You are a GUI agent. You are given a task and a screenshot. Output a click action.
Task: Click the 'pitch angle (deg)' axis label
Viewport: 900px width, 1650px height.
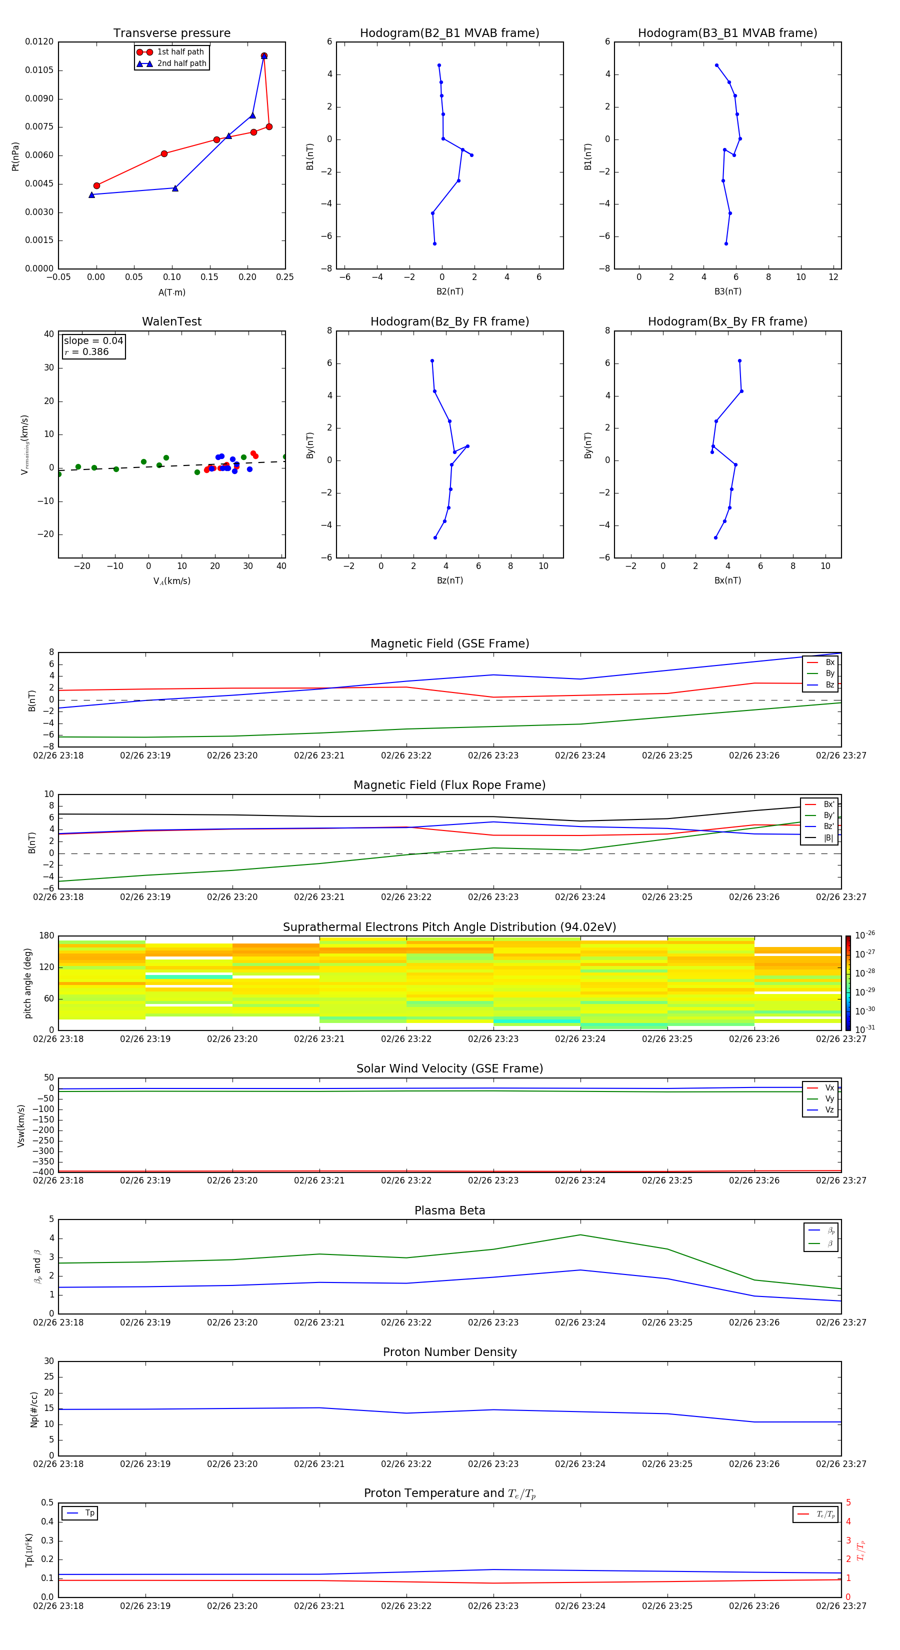pos(27,983)
